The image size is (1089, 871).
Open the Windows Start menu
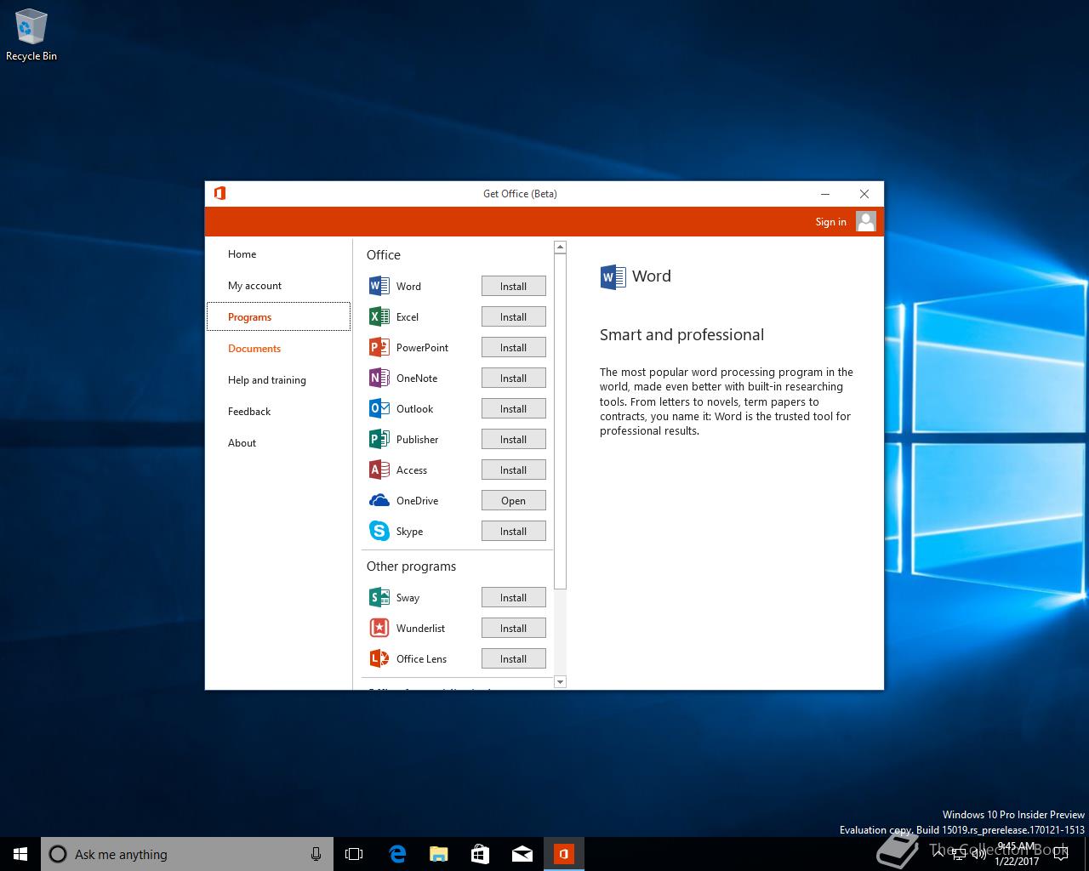pyautogui.click(x=20, y=854)
